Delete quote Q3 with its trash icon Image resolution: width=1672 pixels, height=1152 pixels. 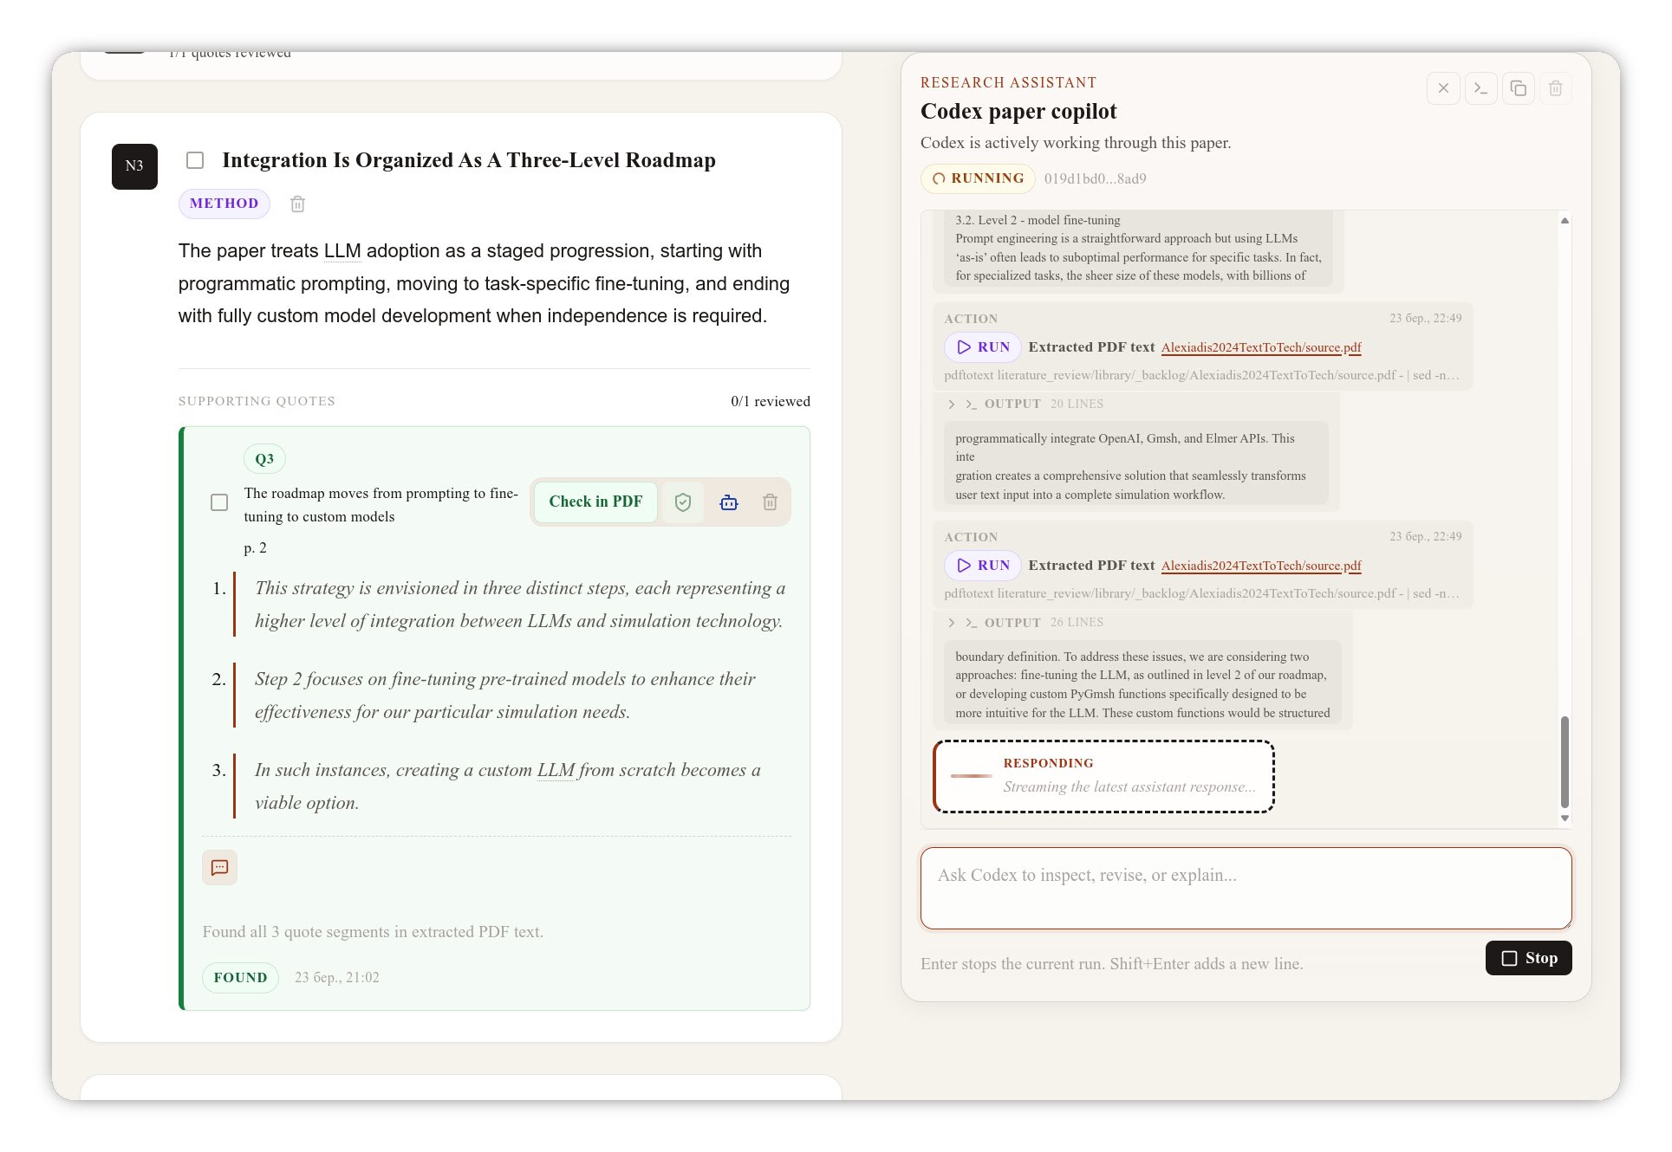click(770, 502)
